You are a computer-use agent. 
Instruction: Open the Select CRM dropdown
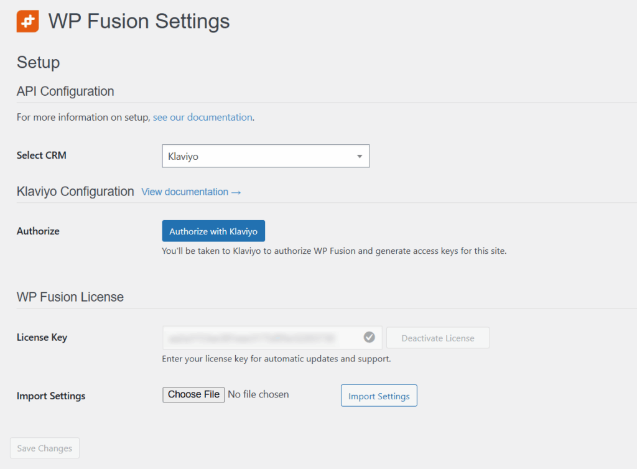(x=266, y=156)
